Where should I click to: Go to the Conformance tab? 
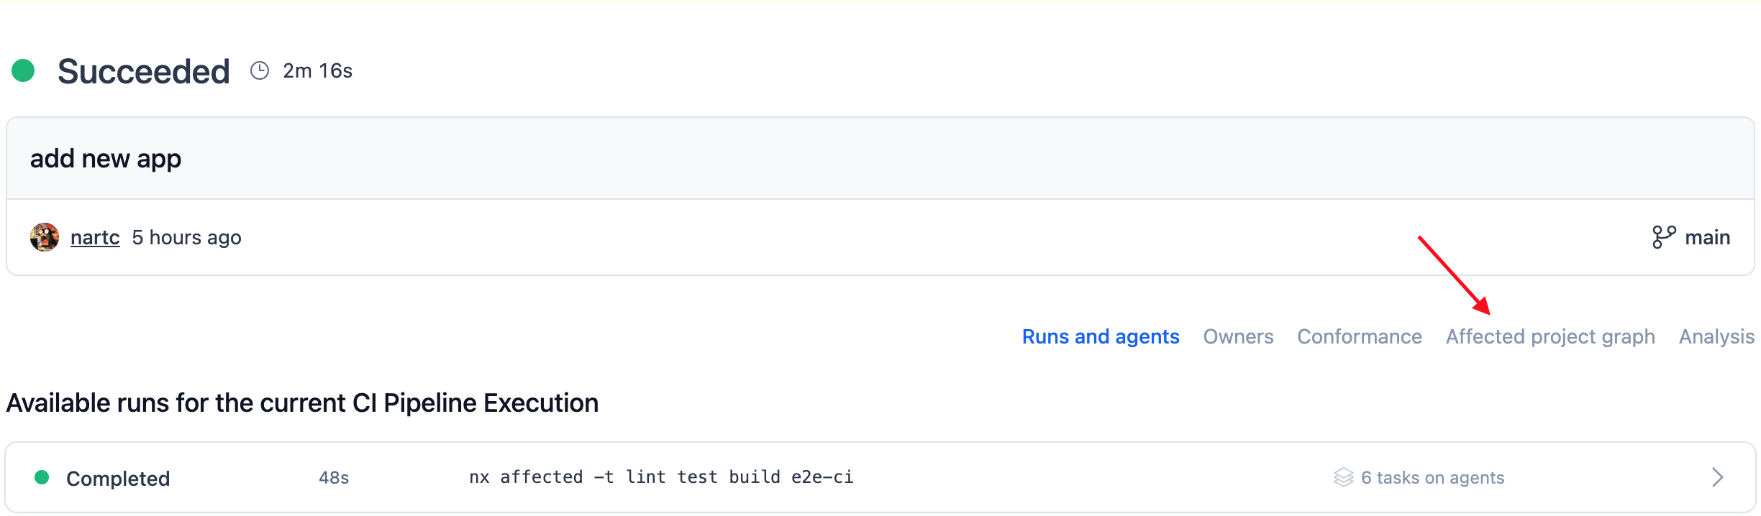point(1359,336)
